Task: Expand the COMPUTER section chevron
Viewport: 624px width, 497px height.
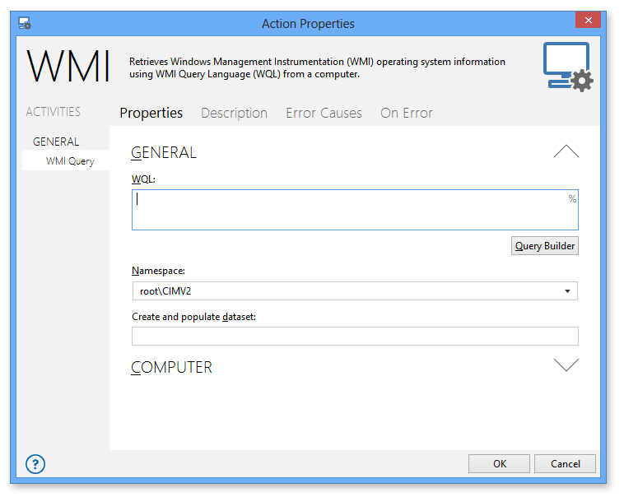Action: (x=566, y=365)
